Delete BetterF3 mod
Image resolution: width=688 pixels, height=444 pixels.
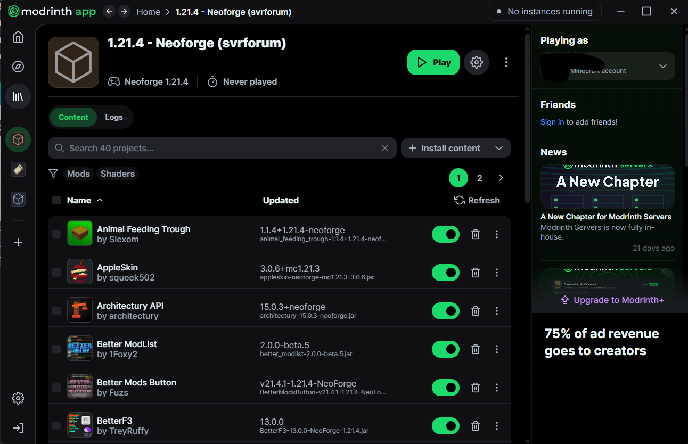click(x=476, y=426)
